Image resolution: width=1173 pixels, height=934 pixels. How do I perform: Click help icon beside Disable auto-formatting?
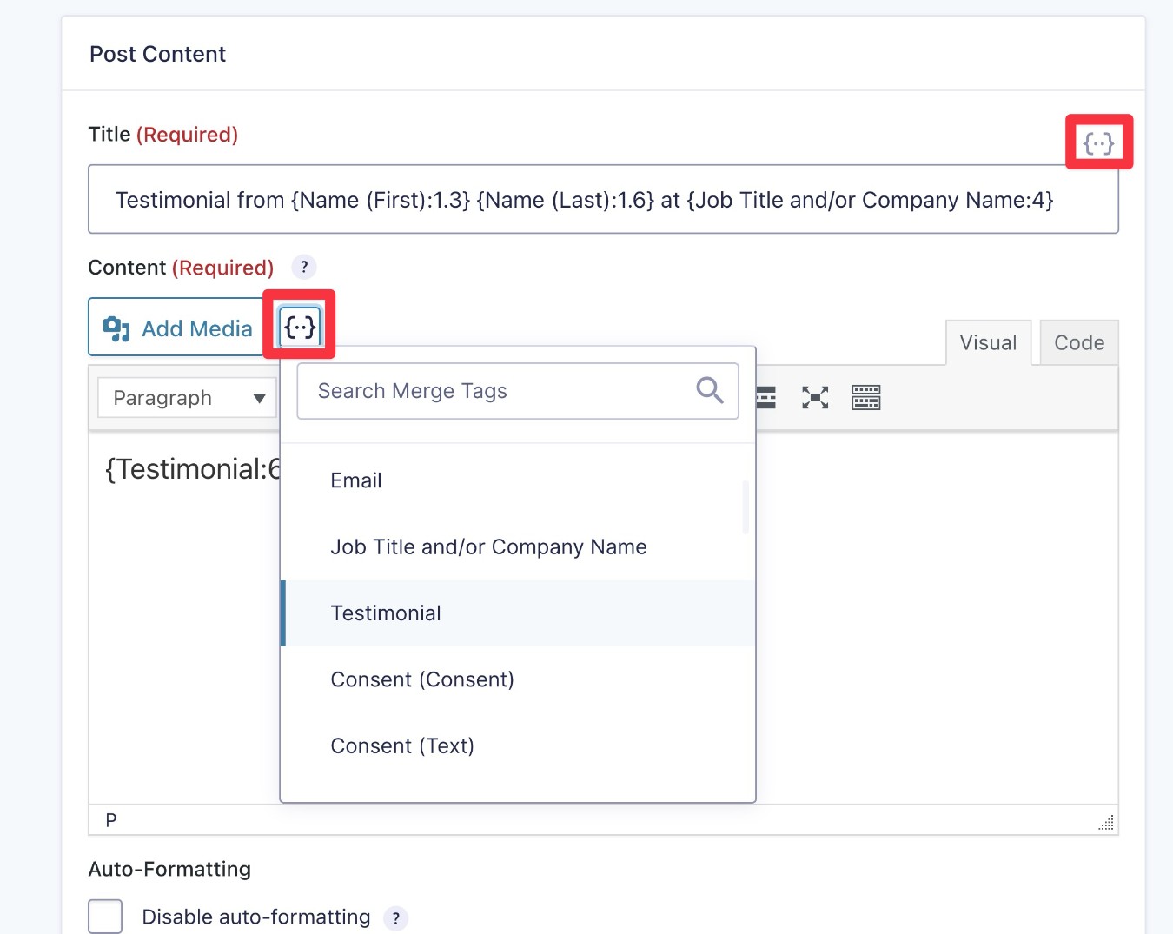pos(396,917)
